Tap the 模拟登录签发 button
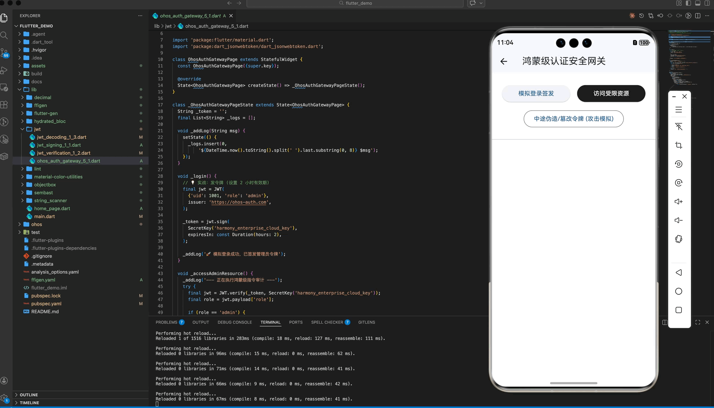Screen dimensions: 714x408 536,93
